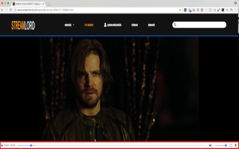Click the video seek progress bar
The height and width of the screenshot is (149, 239).
111,146
